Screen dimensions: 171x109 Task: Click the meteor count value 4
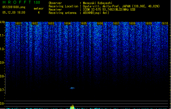click(39, 13)
